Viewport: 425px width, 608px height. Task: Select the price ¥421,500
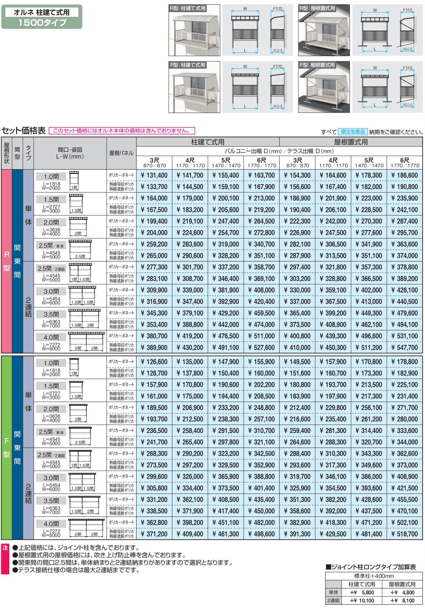tap(405, 488)
